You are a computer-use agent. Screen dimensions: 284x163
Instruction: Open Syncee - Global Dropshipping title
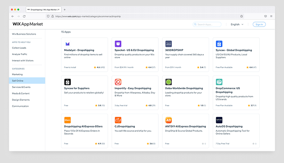click(x=234, y=50)
